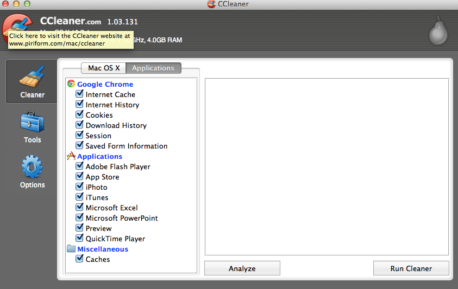Select the Google Chrome group heading
The height and width of the screenshot is (289, 458).
point(105,84)
